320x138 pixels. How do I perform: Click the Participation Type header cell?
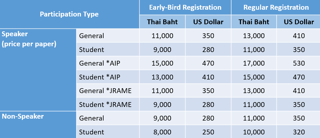pyautogui.click(x=69, y=14)
